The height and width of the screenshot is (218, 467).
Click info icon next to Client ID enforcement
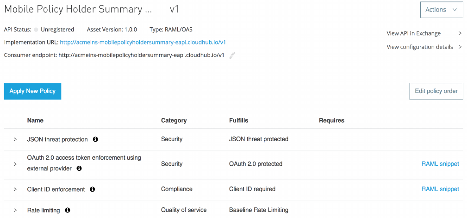tap(92, 189)
